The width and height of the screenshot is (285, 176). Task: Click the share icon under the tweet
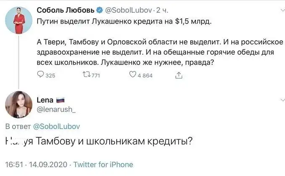coord(179,75)
